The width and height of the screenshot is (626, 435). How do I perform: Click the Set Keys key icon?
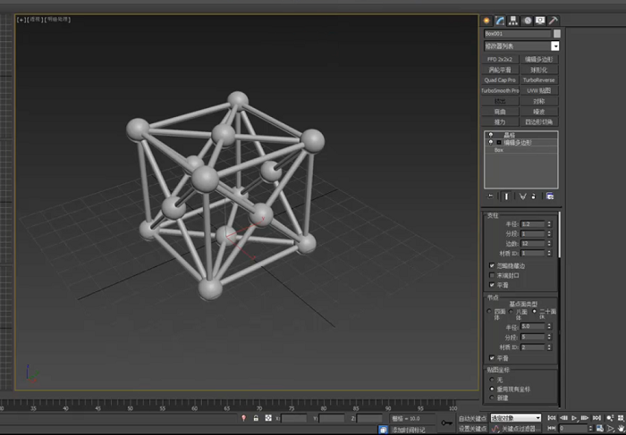(447, 422)
